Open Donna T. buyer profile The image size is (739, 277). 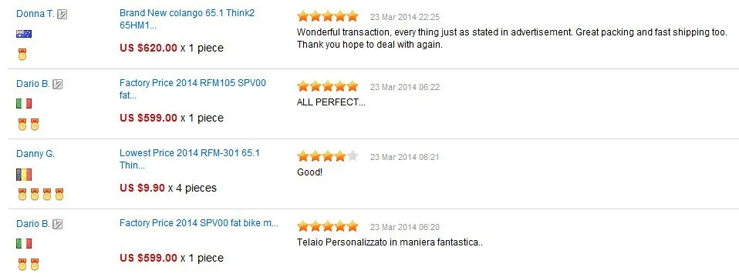point(35,14)
